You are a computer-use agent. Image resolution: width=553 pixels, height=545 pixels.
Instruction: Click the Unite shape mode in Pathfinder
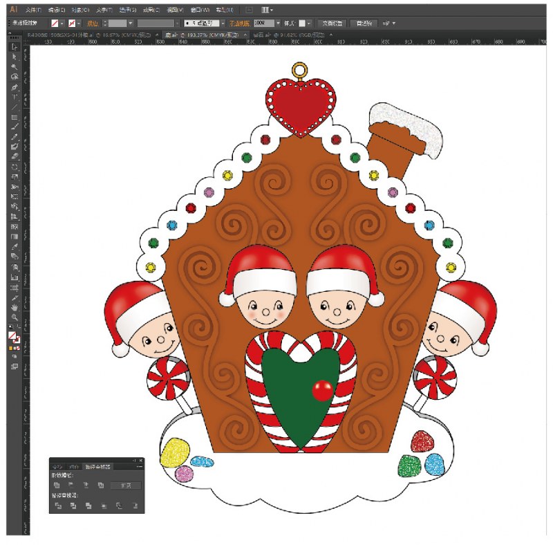tap(58, 486)
